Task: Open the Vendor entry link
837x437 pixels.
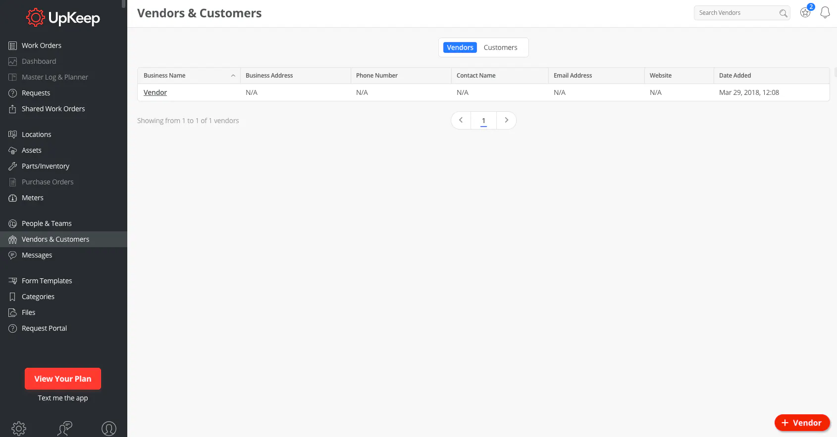Action: (155, 92)
